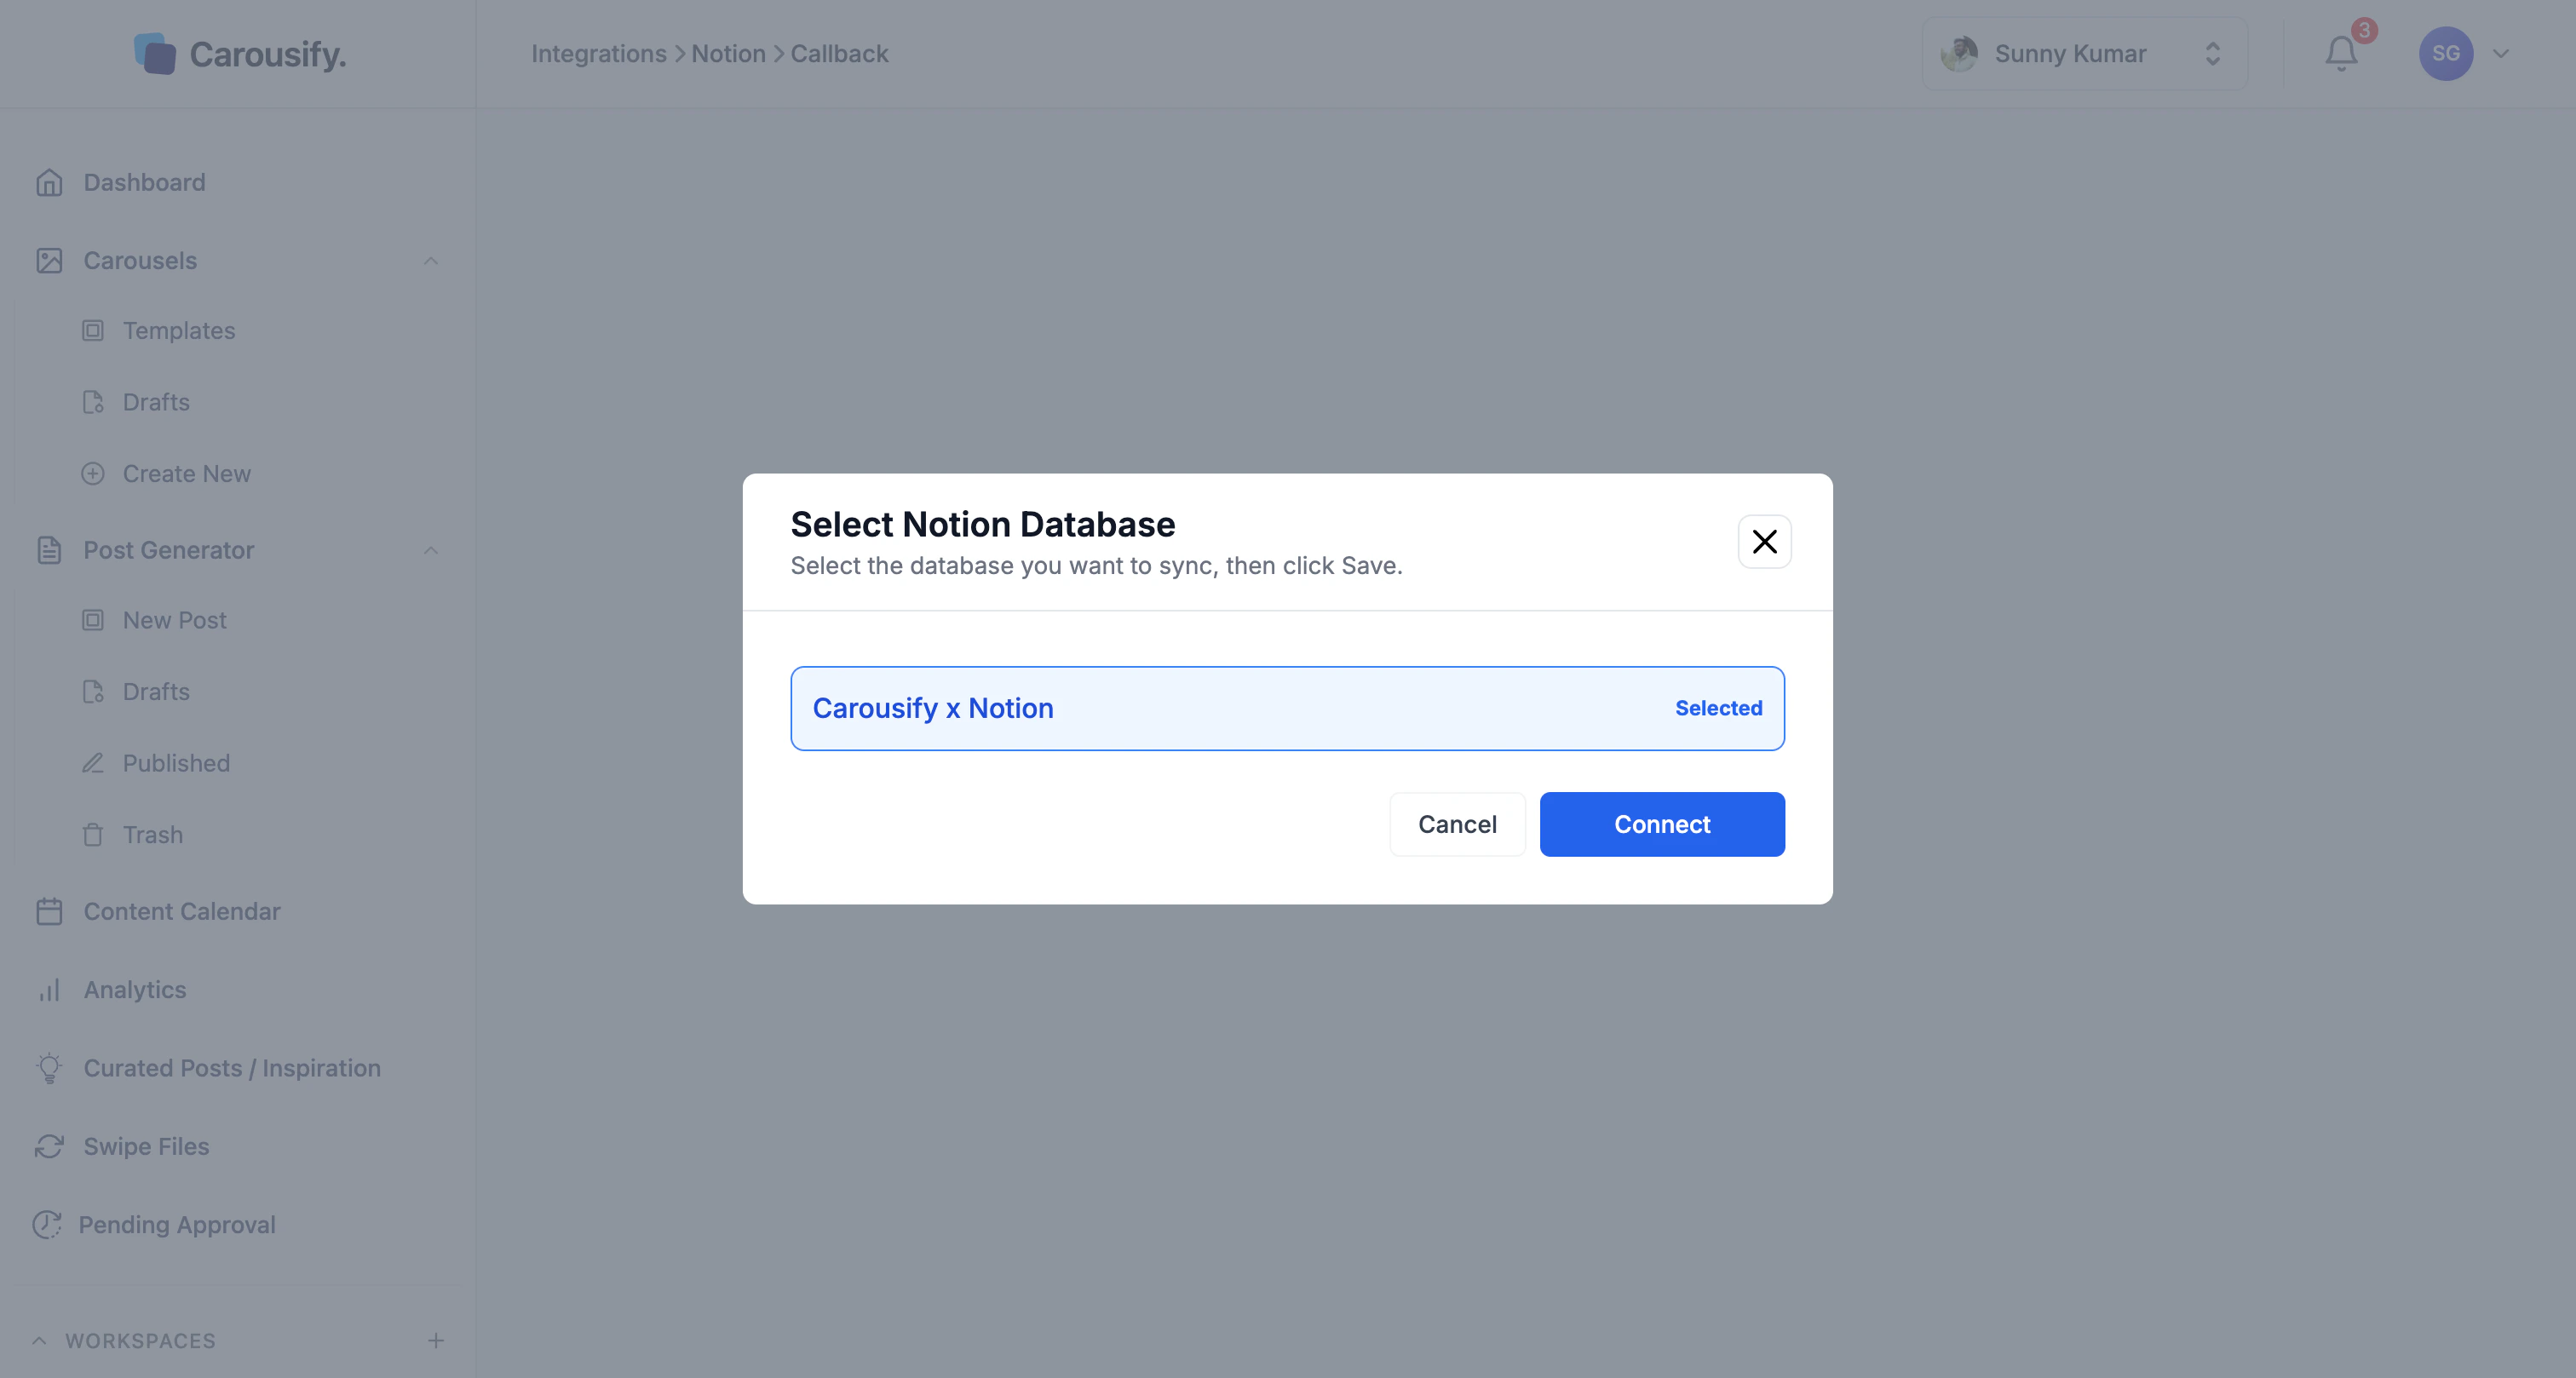Click the SG user avatar

coord(2446,54)
